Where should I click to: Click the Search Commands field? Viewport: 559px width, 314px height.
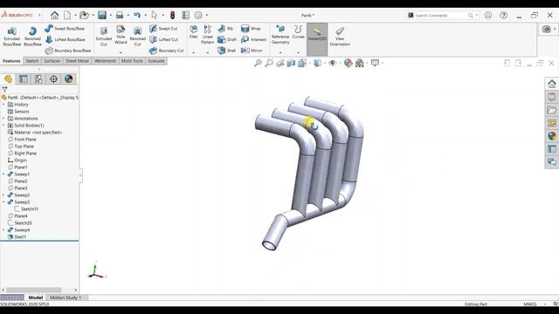click(440, 16)
